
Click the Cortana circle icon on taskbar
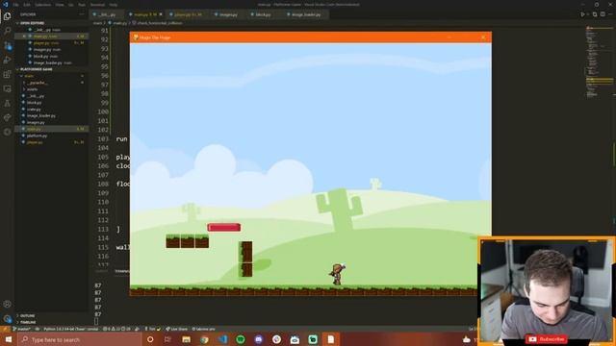click(x=150, y=339)
